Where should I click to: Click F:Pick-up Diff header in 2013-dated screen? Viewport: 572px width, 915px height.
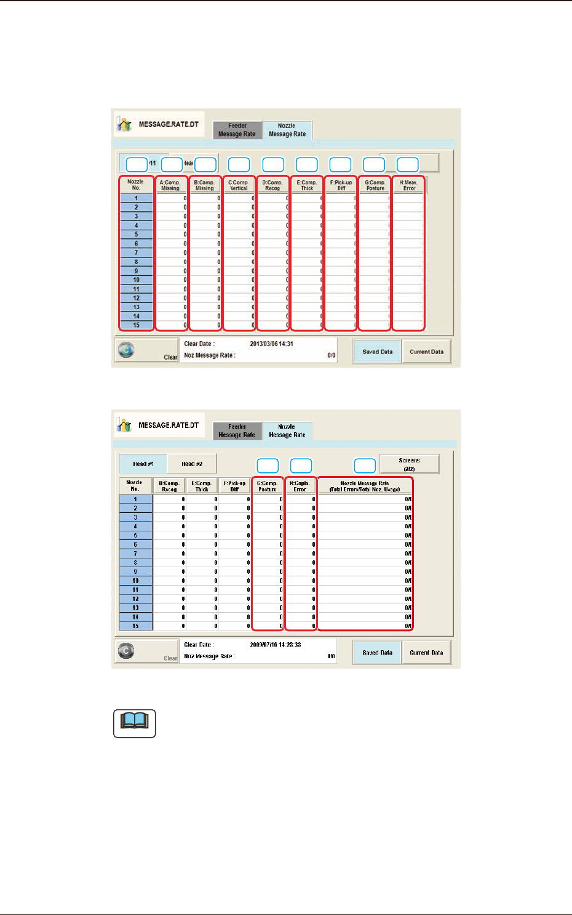(341, 185)
